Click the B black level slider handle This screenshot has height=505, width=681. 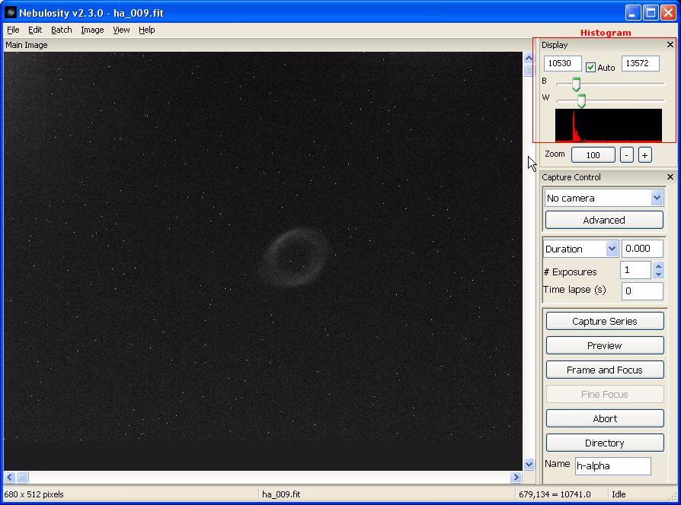coord(576,84)
